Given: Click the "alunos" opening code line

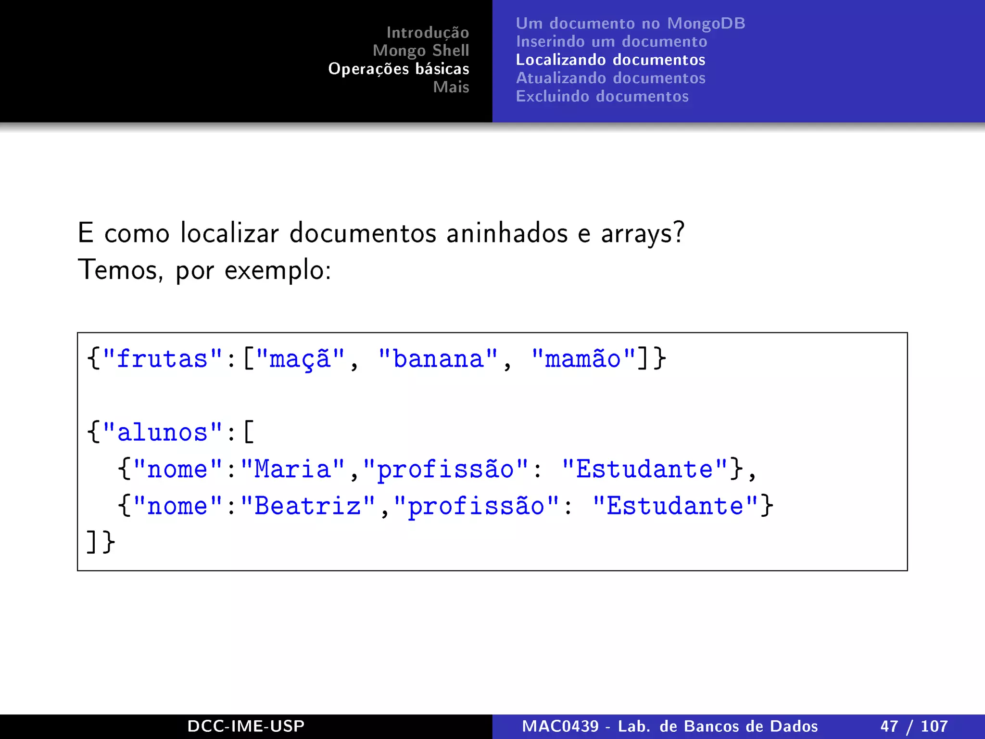Looking at the screenshot, I should coord(171,432).
